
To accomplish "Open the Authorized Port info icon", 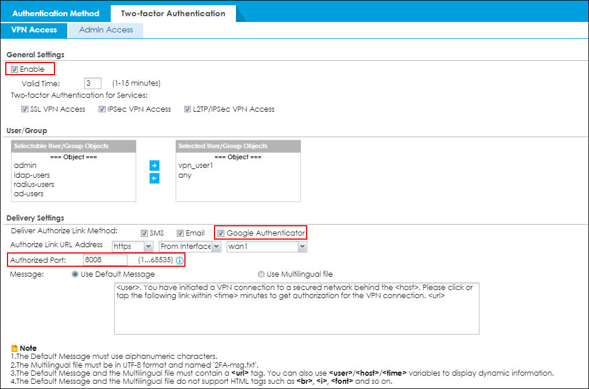I will pos(180,260).
